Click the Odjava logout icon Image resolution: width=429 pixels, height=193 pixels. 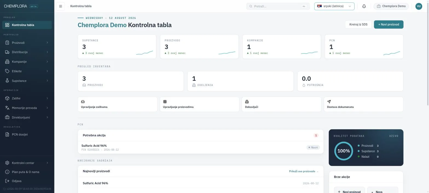[7, 181]
